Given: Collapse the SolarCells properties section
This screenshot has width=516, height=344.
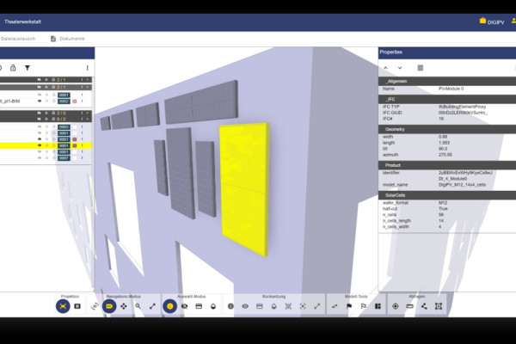Looking at the screenshot, I should click(447, 195).
